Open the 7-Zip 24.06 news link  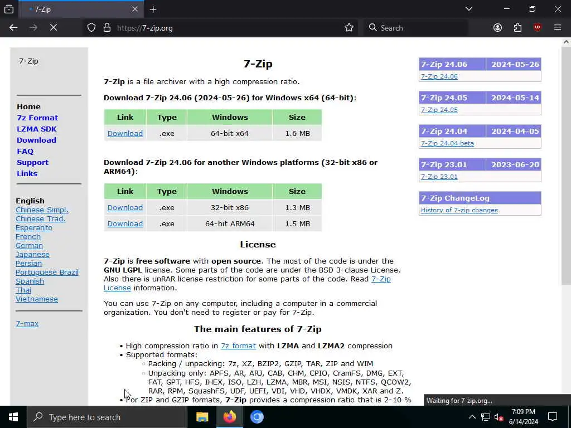click(439, 76)
